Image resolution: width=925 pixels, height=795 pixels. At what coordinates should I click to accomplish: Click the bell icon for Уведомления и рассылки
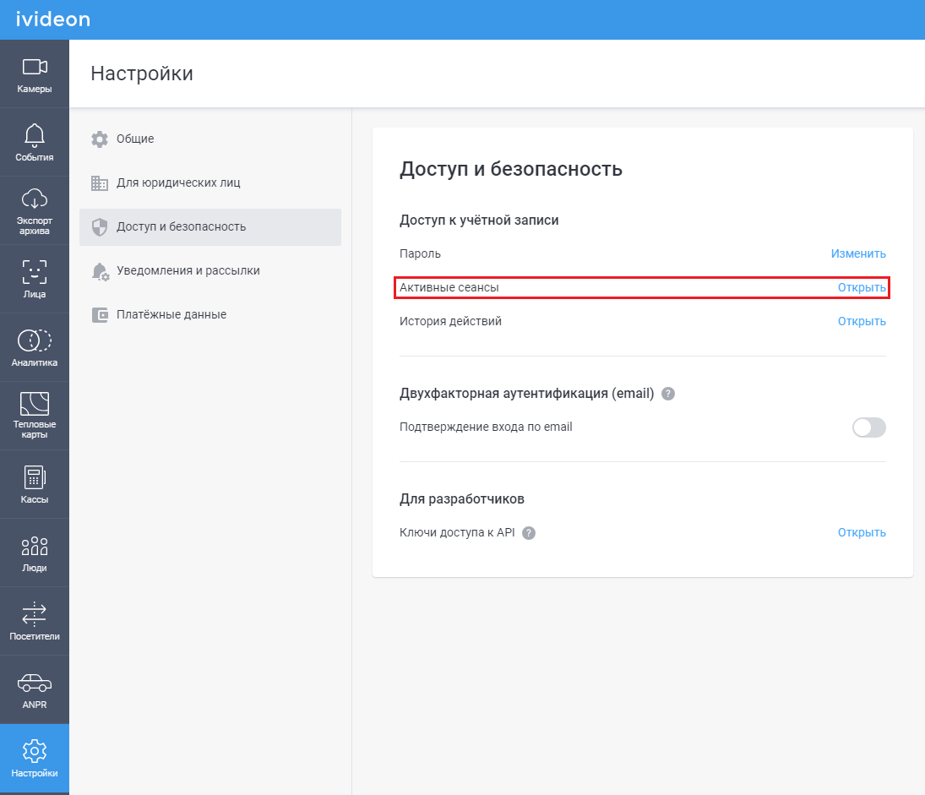click(x=101, y=271)
